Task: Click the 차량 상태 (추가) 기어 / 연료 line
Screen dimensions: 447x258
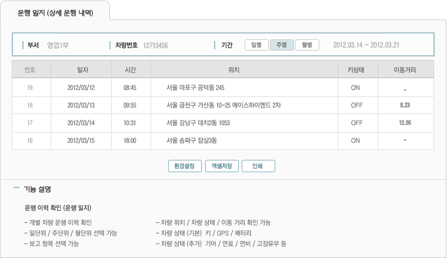Action: pyautogui.click(x=221, y=244)
